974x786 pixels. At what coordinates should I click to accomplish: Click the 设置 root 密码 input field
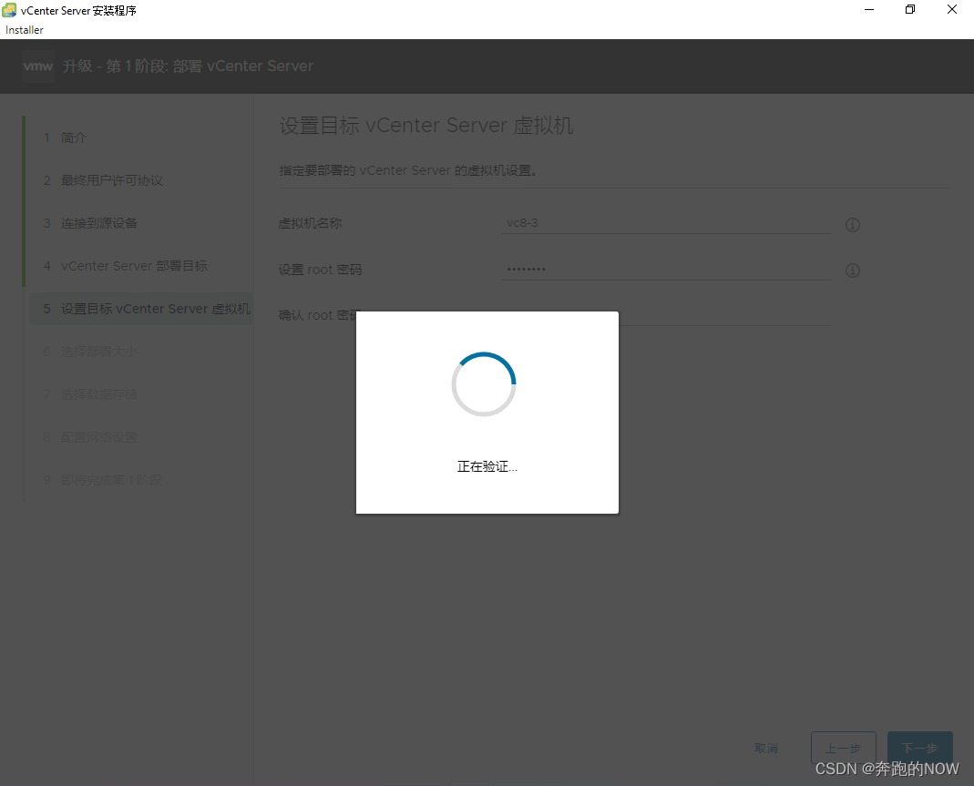(665, 269)
